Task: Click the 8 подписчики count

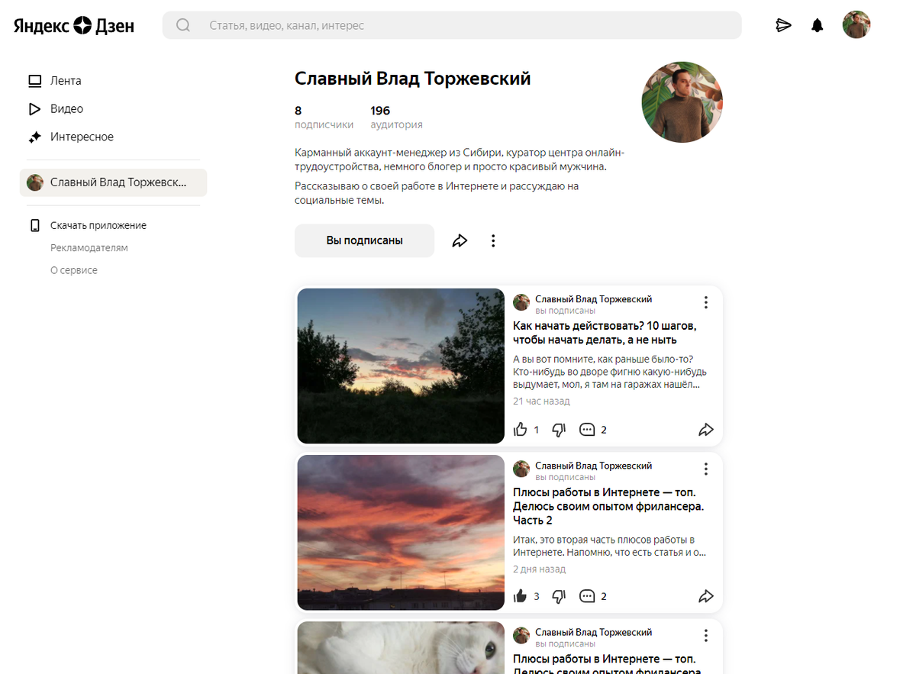Action: click(x=324, y=117)
